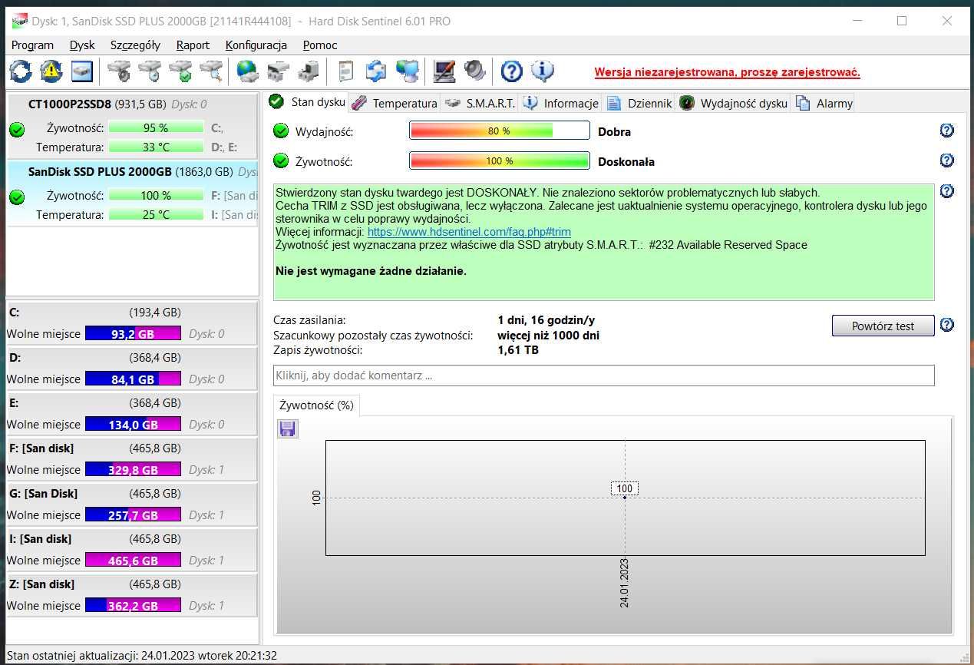Click the help icon next to Powtórz test
This screenshot has height=665, width=974.
pyautogui.click(x=947, y=325)
